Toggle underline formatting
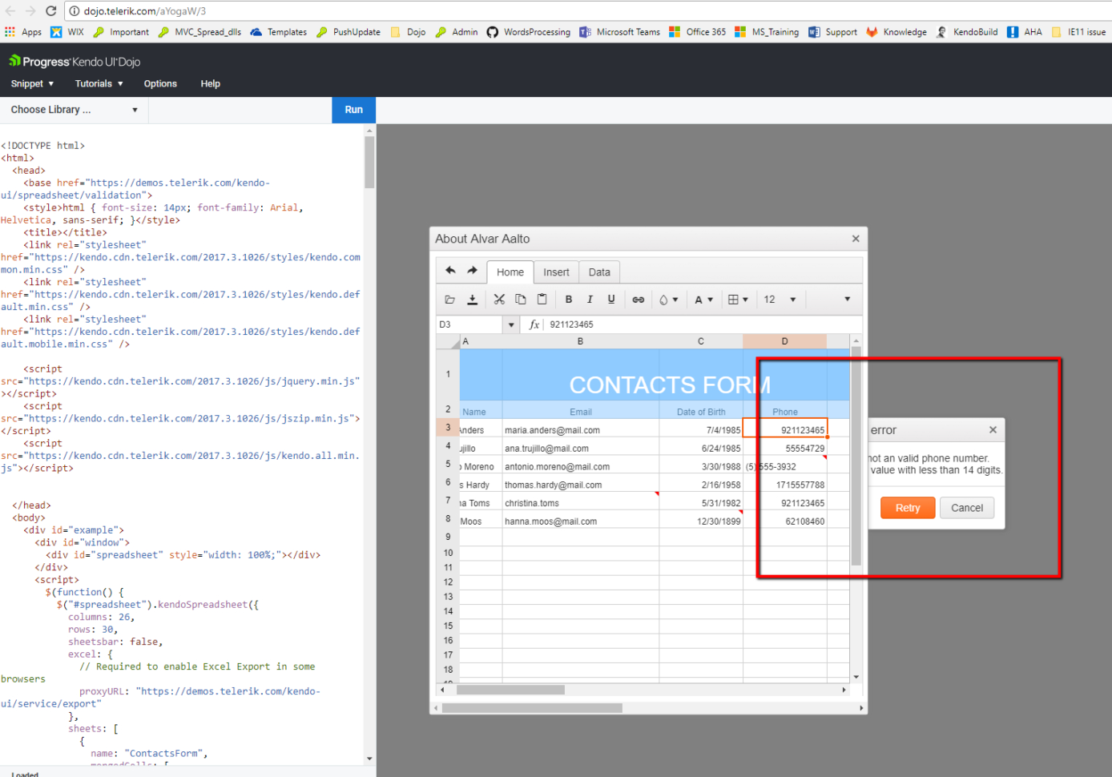The image size is (1112, 777). coord(611,300)
